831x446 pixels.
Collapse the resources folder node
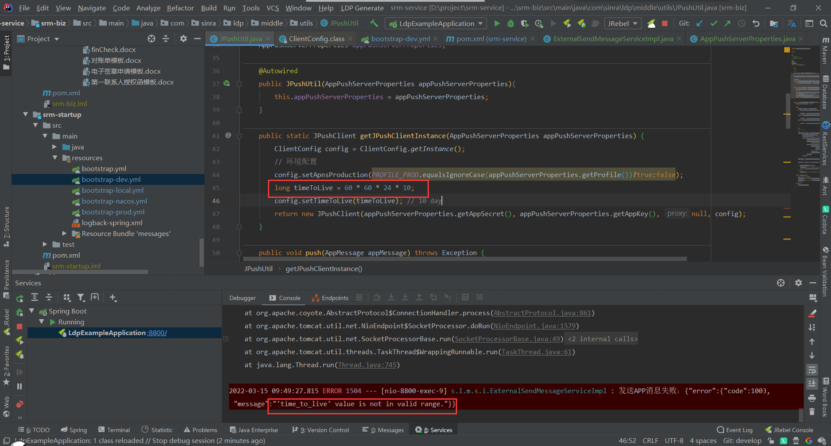click(x=55, y=158)
